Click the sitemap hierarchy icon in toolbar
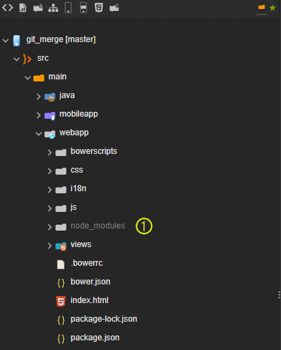This screenshot has width=281, height=350. 53,8
